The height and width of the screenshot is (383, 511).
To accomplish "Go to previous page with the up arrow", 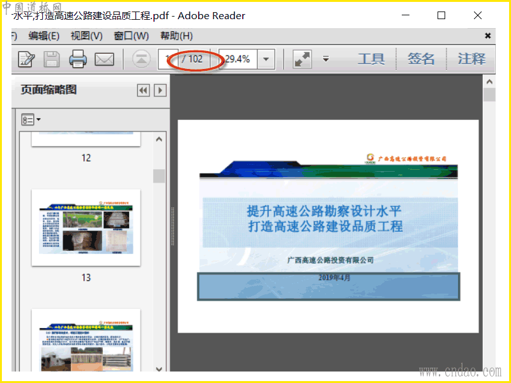I will tap(141, 59).
